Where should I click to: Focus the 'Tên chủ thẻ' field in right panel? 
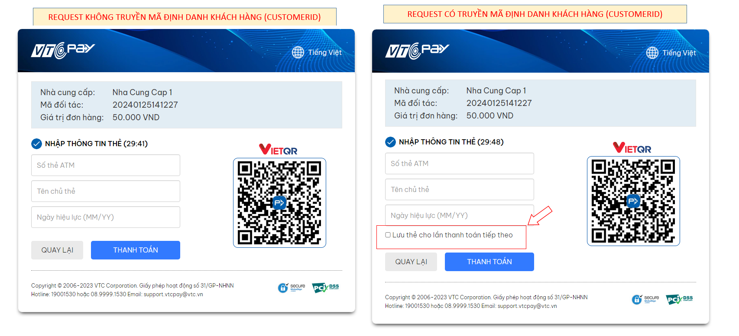[x=460, y=189]
